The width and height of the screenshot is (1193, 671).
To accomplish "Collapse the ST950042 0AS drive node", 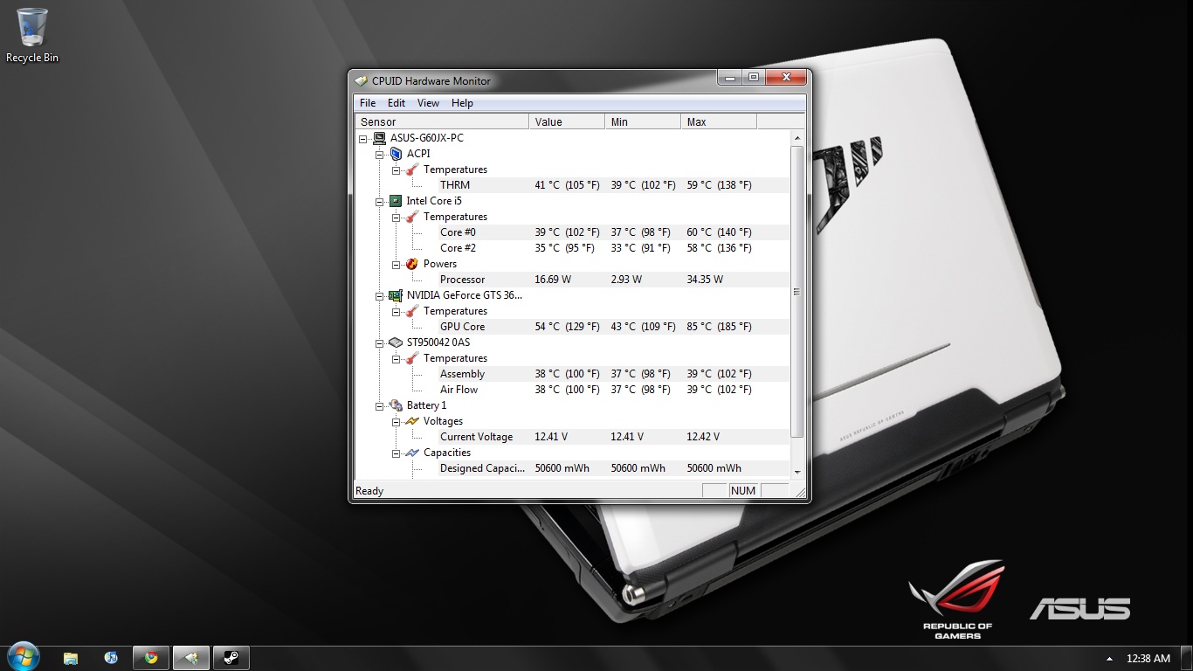I will tap(380, 342).
